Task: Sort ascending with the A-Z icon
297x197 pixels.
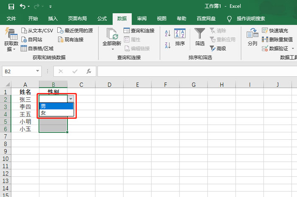Action: point(167,33)
